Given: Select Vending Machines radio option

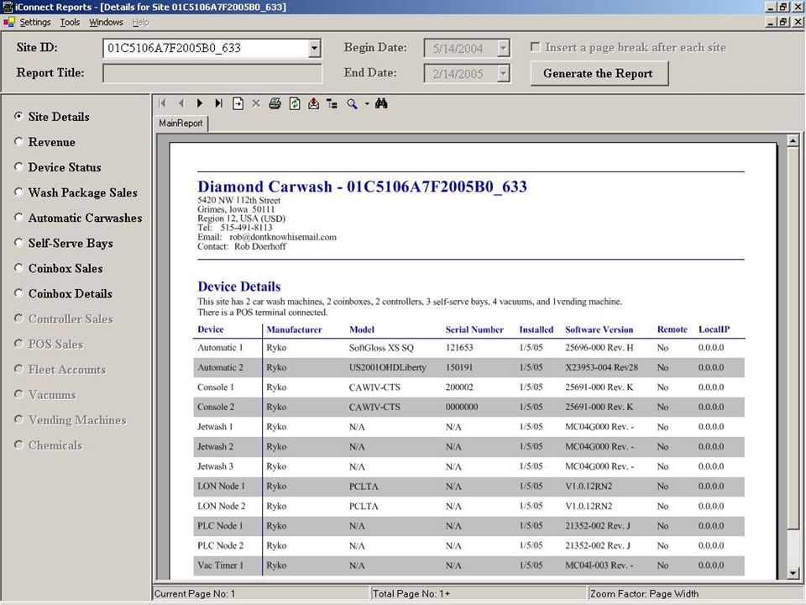Looking at the screenshot, I should tap(19, 419).
